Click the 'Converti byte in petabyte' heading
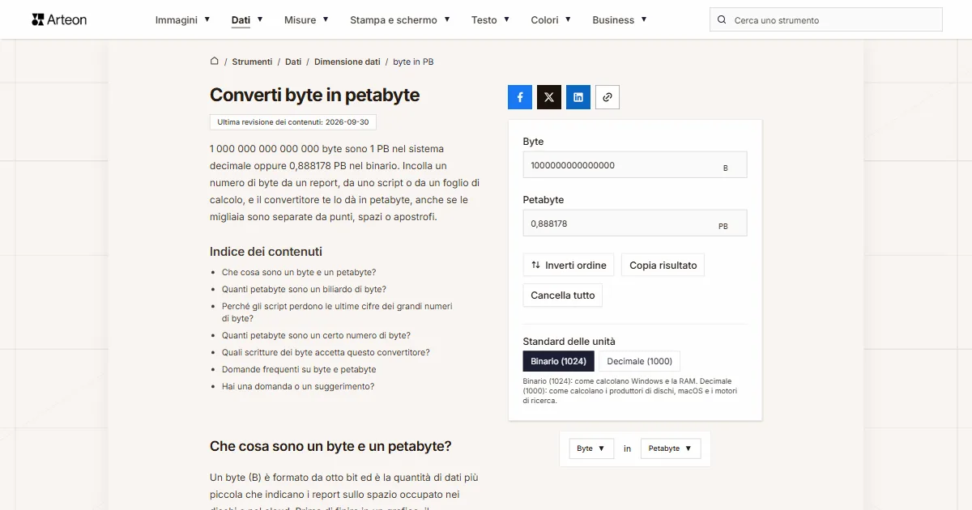Viewport: 972px width, 510px height. 315,95
